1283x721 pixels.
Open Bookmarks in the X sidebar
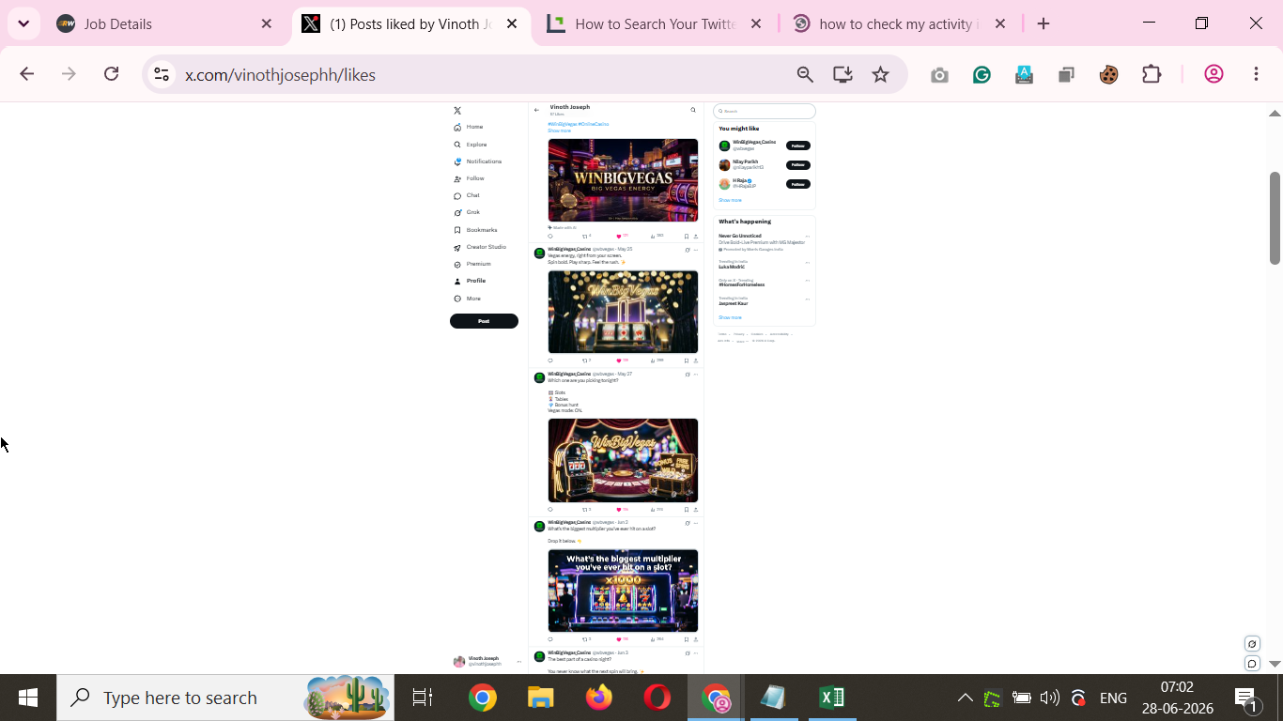coord(475,230)
